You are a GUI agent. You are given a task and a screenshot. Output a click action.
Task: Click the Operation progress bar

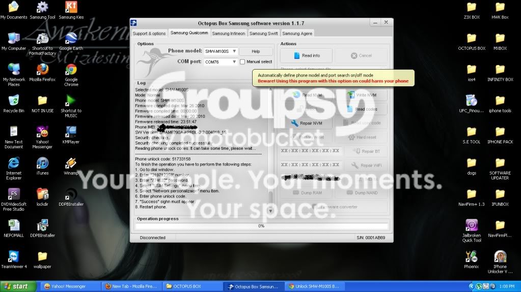(x=261, y=226)
